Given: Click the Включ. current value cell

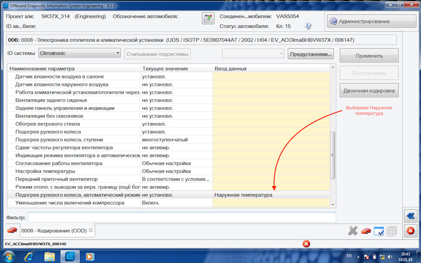Looking at the screenshot, I should [x=176, y=203].
